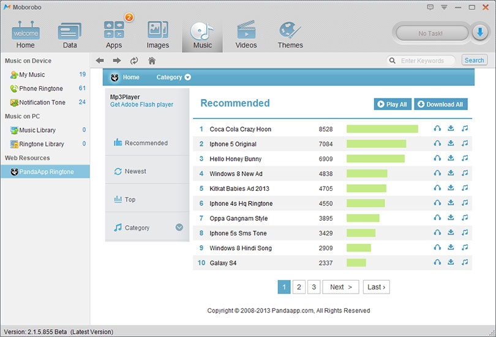Screen dimensions: 496x337
Task: Click the Coca Cola Crazy Hoon title
Action: (240, 129)
